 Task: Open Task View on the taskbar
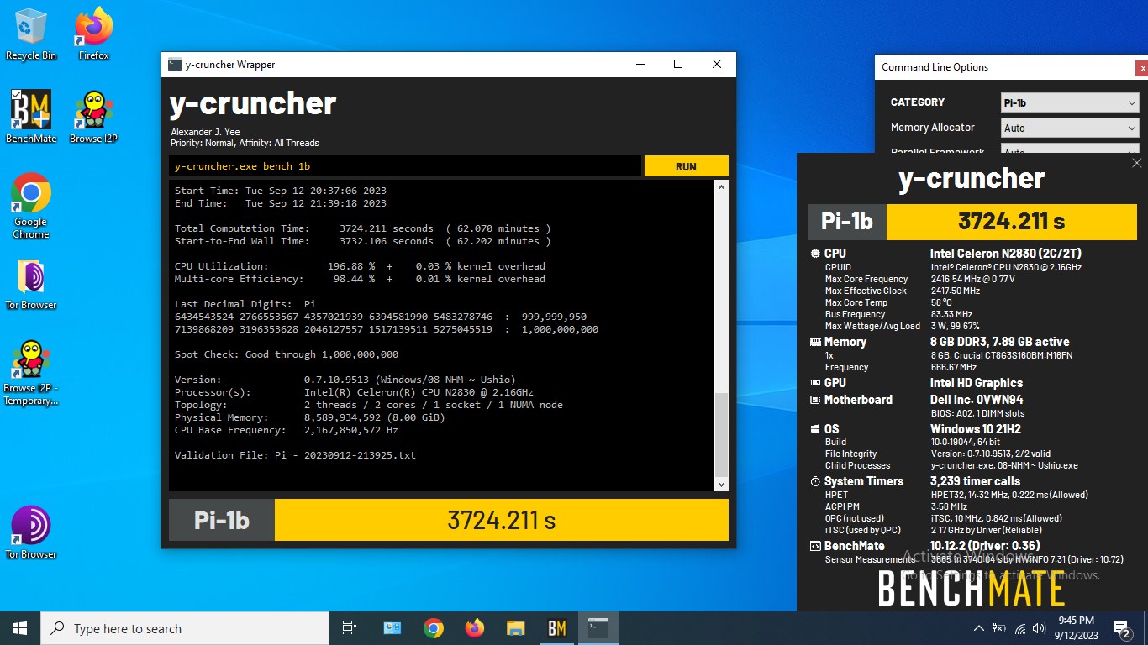[x=350, y=628]
